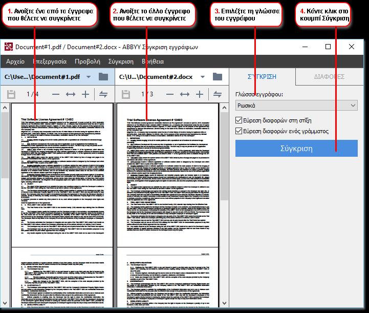
Task: Open the Σύγκριση menu
Action: [x=121, y=61]
